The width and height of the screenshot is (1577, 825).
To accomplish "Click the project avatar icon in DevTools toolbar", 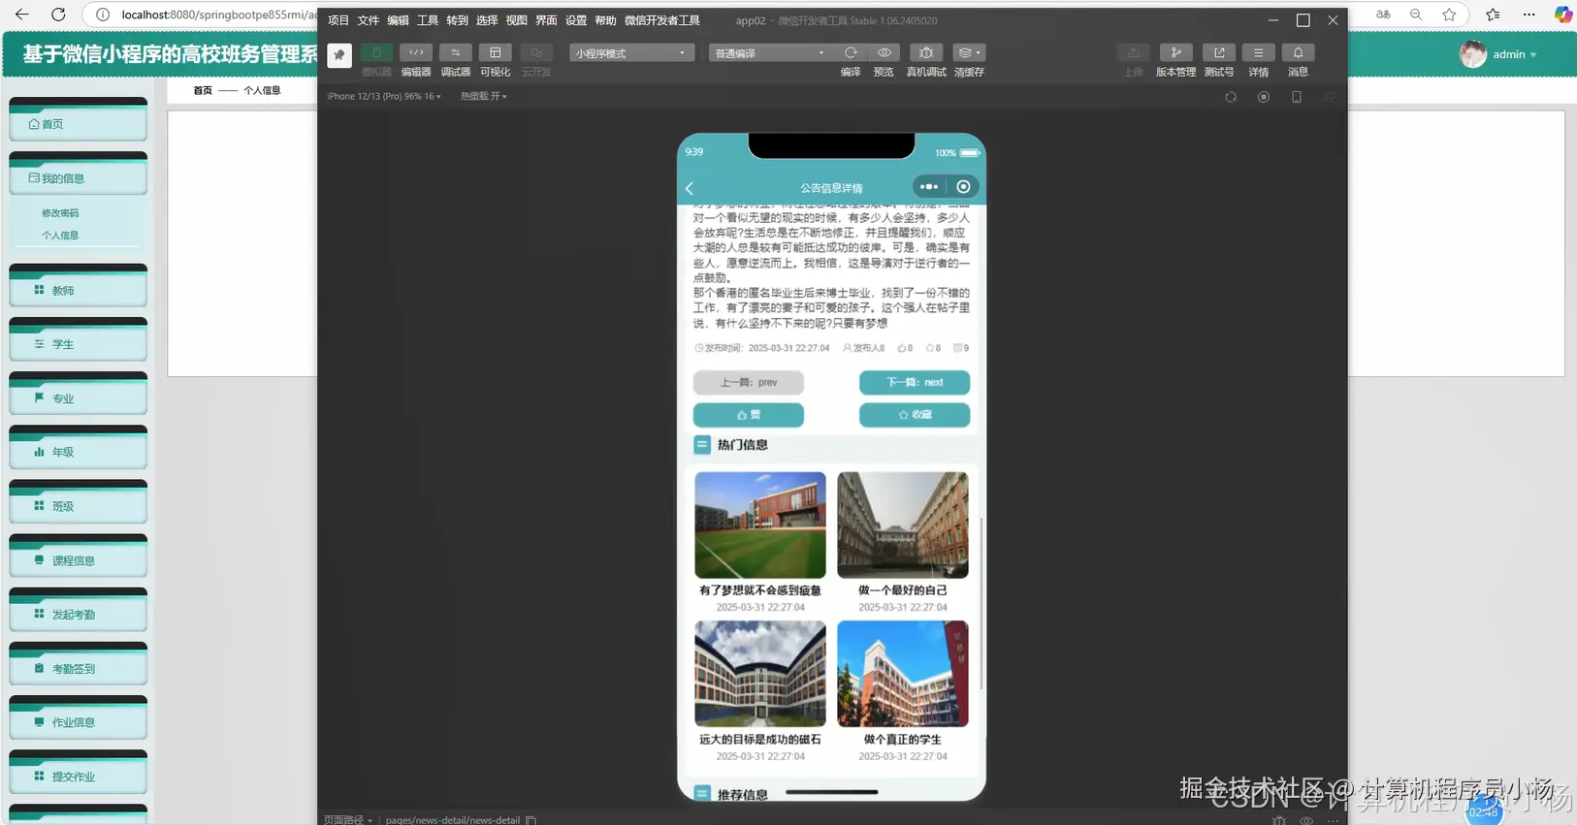I will click(x=339, y=55).
